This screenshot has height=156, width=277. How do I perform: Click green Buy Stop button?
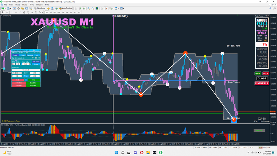[33, 83]
